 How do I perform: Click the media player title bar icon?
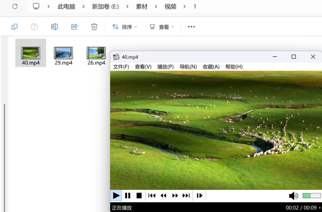(x=116, y=57)
